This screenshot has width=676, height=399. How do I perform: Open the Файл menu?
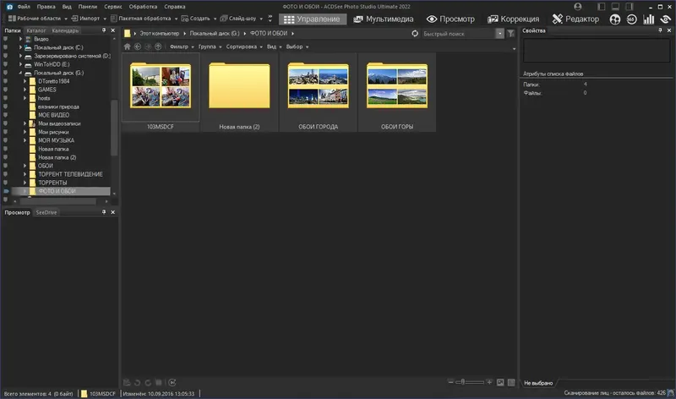pyautogui.click(x=24, y=7)
